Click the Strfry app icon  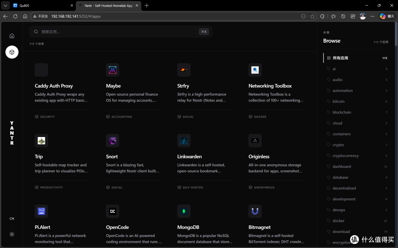[184, 70]
